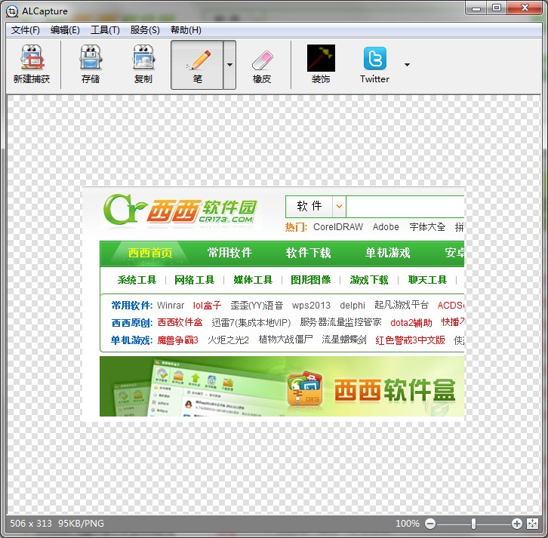Viewport: 548px width, 538px height.
Task: Close the ALCapture window
Action: (x=525, y=8)
